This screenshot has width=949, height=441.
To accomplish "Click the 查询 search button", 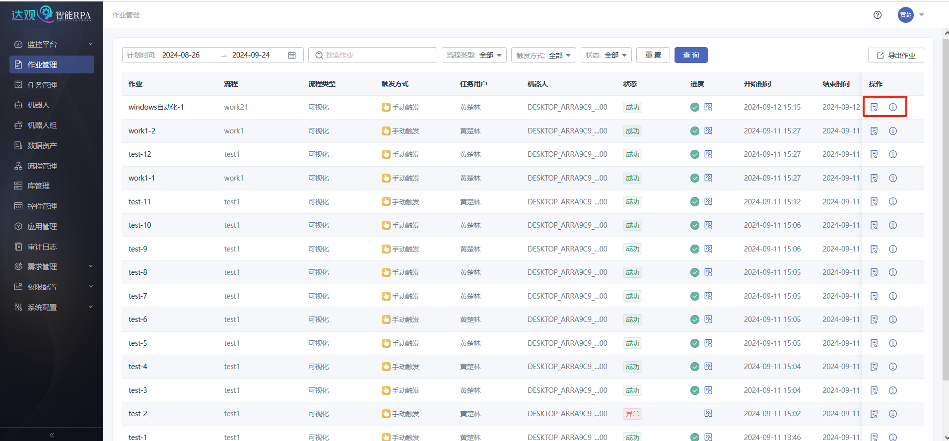I will pyautogui.click(x=691, y=55).
